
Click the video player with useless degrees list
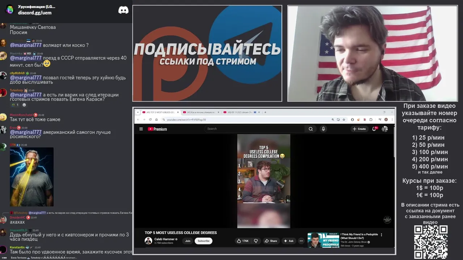coord(264,181)
